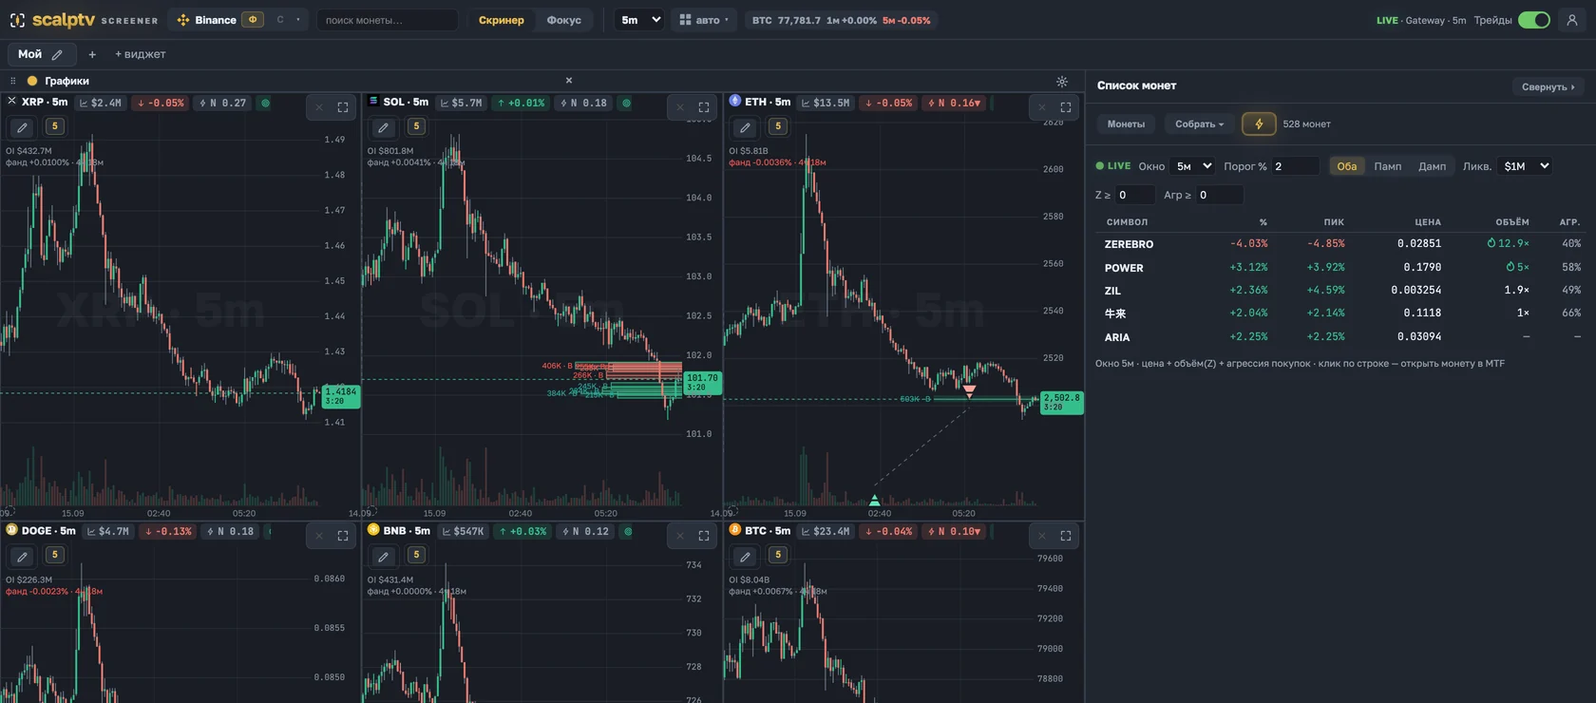Viewport: 1596px width, 703px height.
Task: Expand the ETH chart to fullscreen
Action: [x=1066, y=107]
